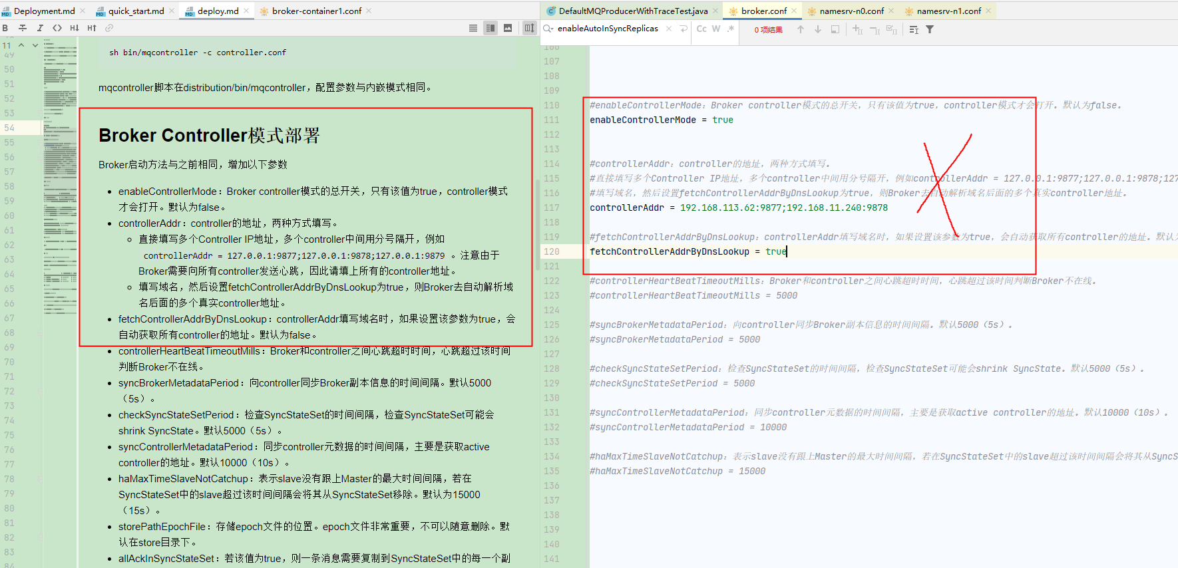Select all occurrences in find bar
Viewport: 1178px width, 568px height.
[892, 29]
